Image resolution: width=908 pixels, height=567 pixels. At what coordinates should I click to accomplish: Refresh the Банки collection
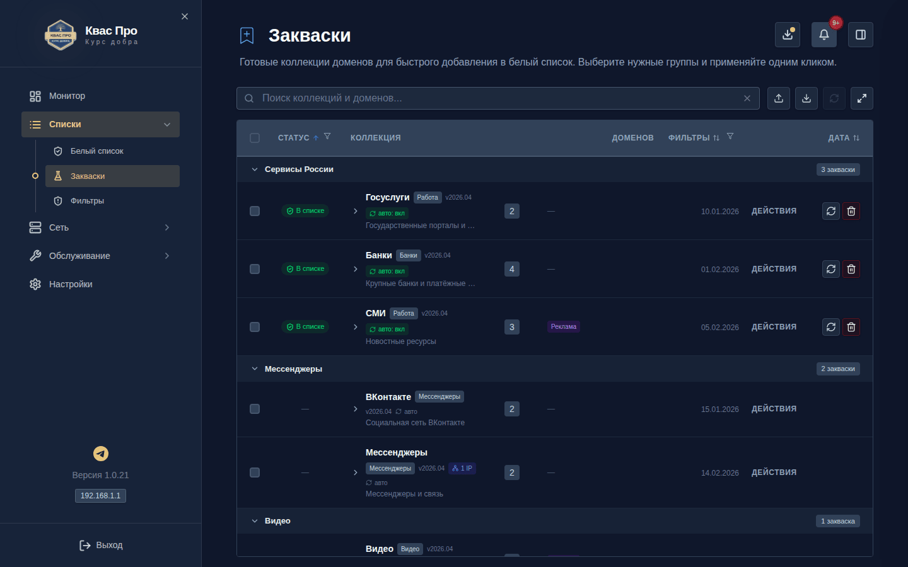coord(831,269)
